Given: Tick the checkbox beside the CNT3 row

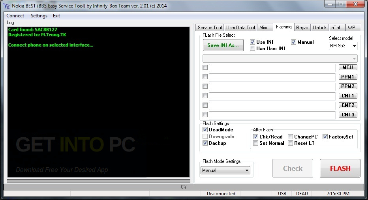Looking at the screenshot, I should pyautogui.click(x=205, y=115).
